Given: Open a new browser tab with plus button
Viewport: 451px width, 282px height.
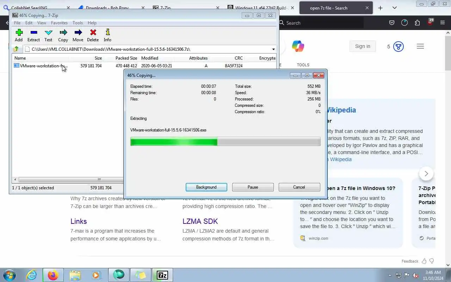Looking at the screenshot, I should (x=380, y=8).
